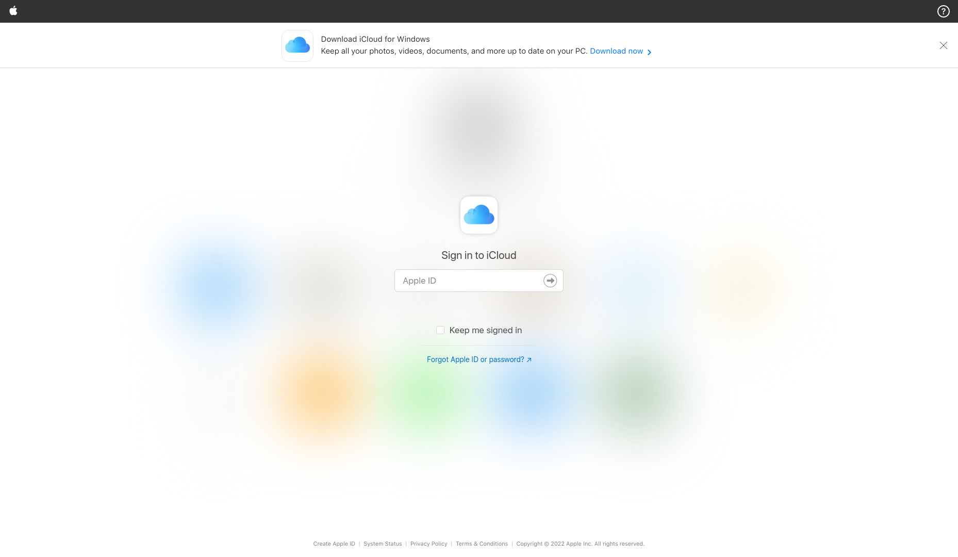This screenshot has height=557, width=958.
Task: Click the Sign in to iCloud heading
Action: [x=478, y=255]
